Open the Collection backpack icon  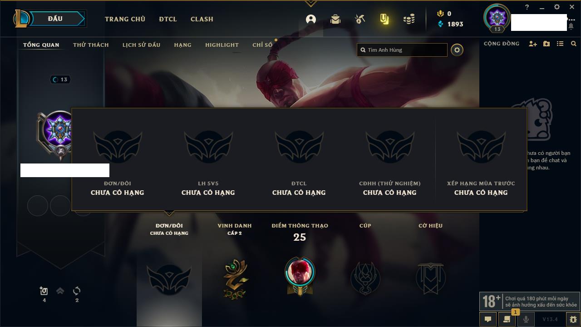pyautogui.click(x=335, y=19)
